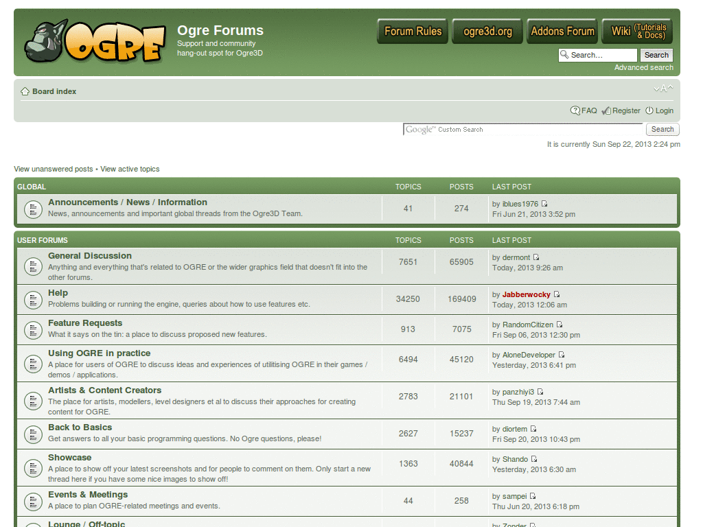Image resolution: width=703 pixels, height=527 pixels.
Task: Focus the header Search keywords field
Action: pyautogui.click(x=598, y=55)
